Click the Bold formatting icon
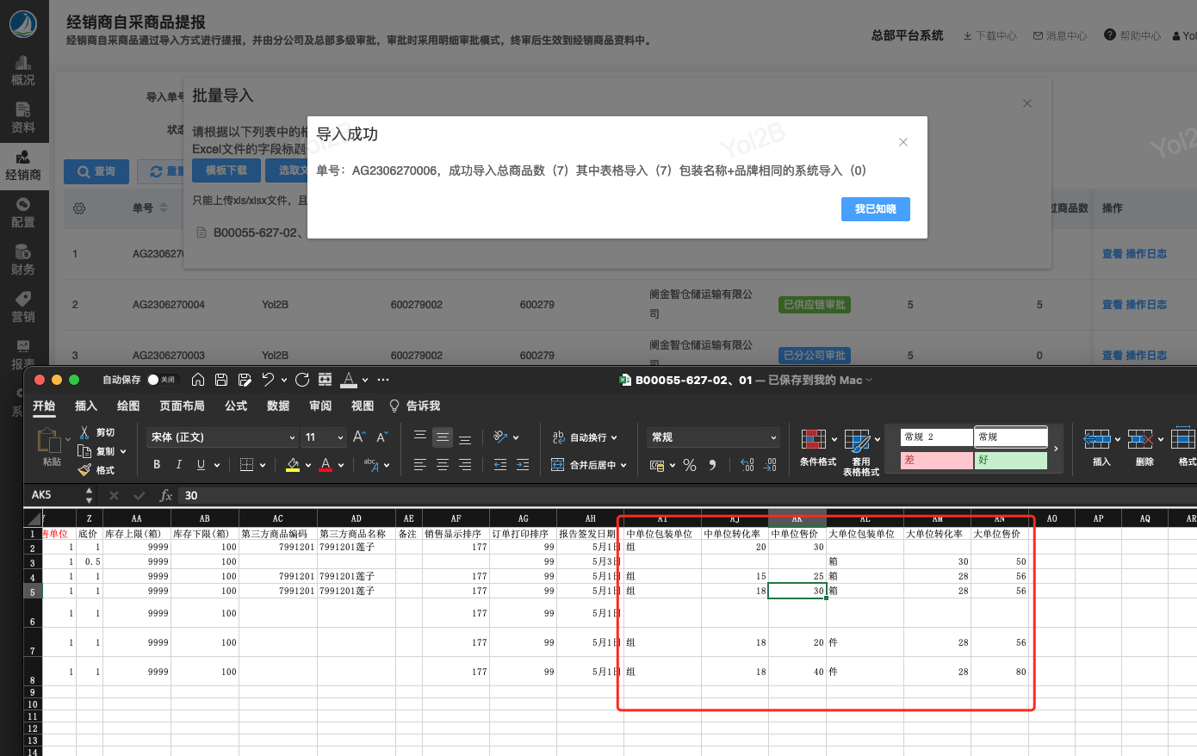This screenshot has width=1197, height=756. pyautogui.click(x=157, y=465)
